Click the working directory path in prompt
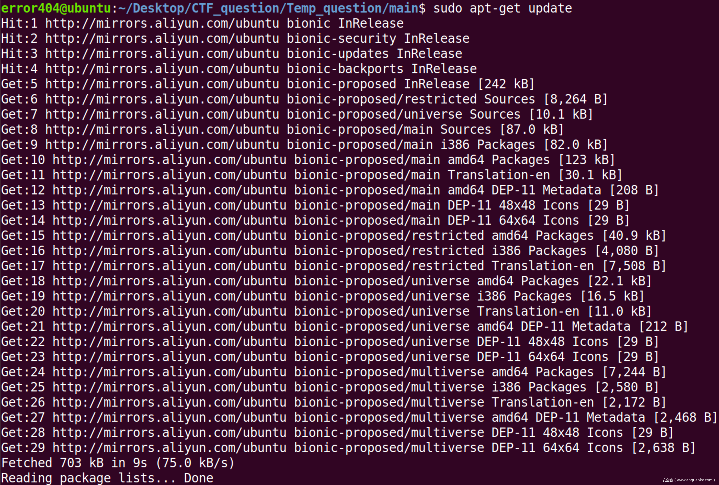 coord(268,8)
